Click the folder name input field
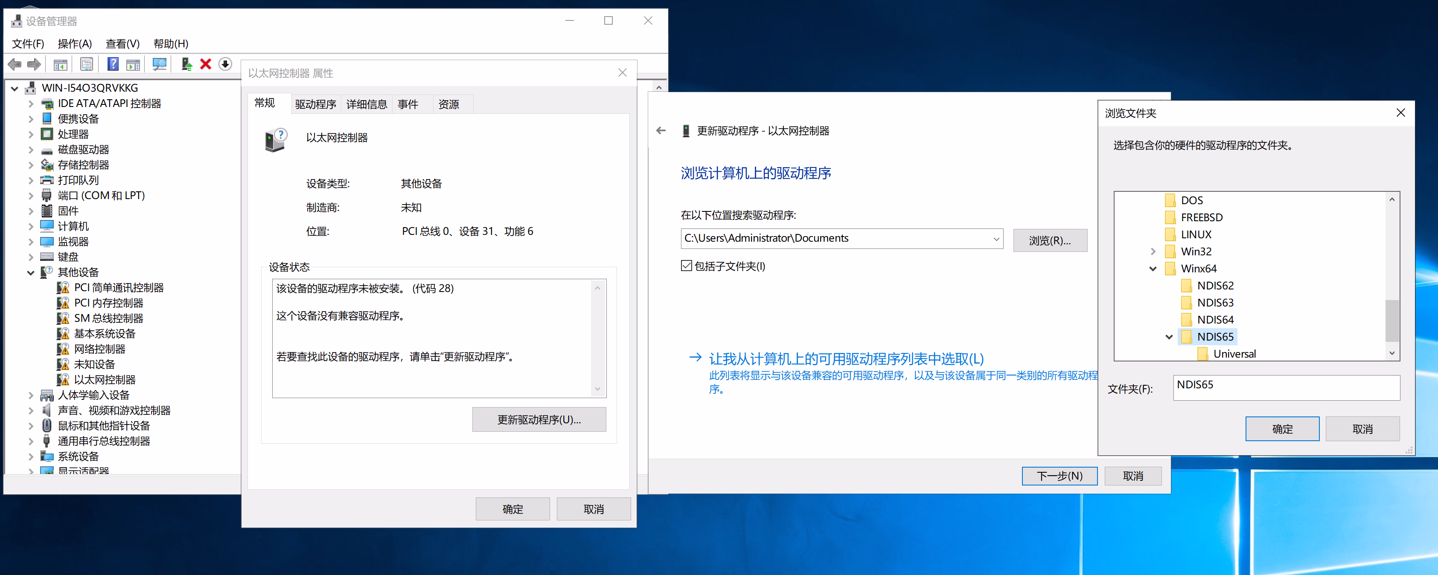This screenshot has width=1438, height=575. click(x=1286, y=387)
